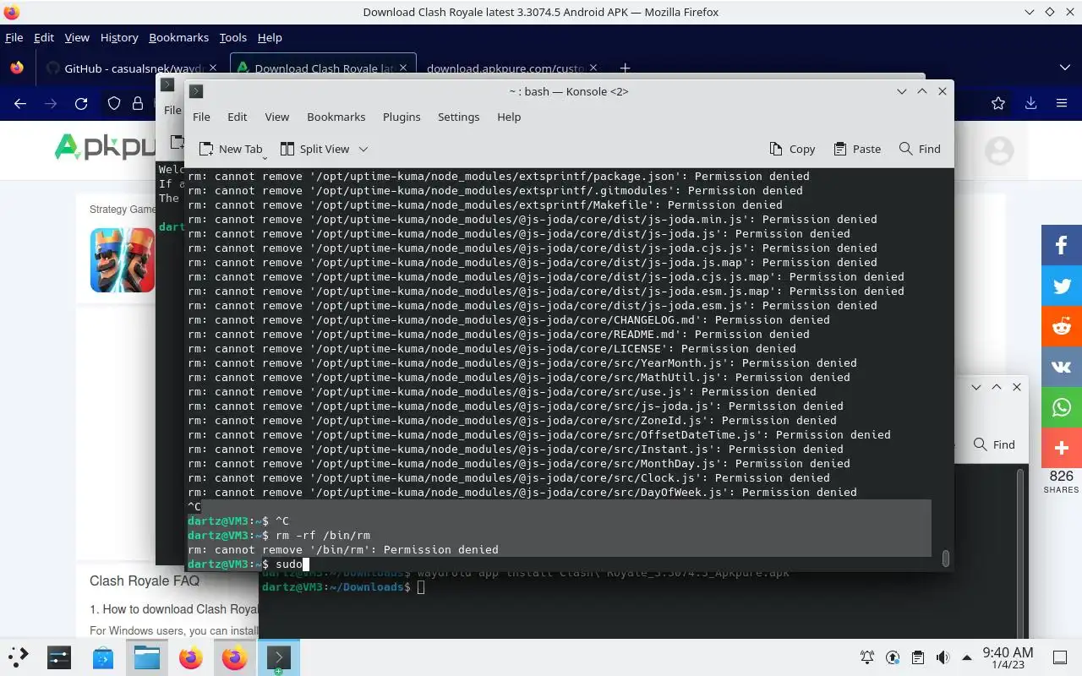Open Konsole Plugins menu
The width and height of the screenshot is (1082, 676).
[x=402, y=117]
